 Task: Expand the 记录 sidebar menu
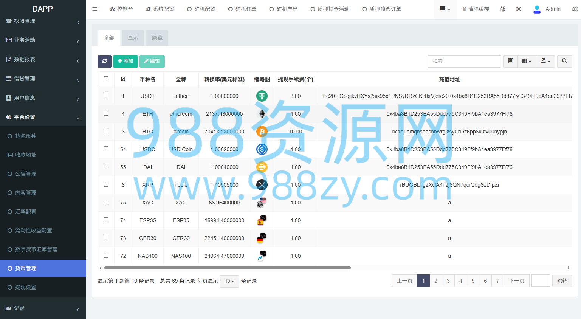(43, 308)
